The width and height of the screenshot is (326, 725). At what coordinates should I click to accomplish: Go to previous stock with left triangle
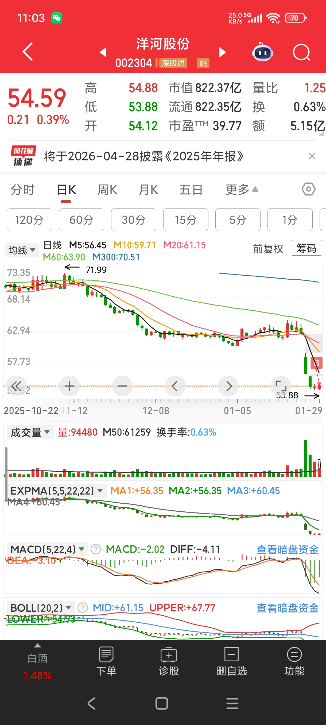[x=103, y=52]
